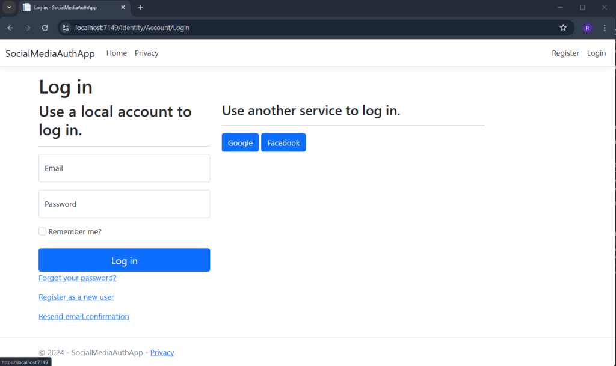Open the Chrome profile avatar R
The height and width of the screenshot is (366, 616).
[x=587, y=28]
